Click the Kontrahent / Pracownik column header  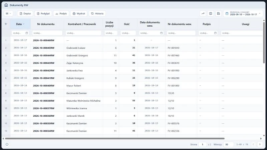[82, 24]
